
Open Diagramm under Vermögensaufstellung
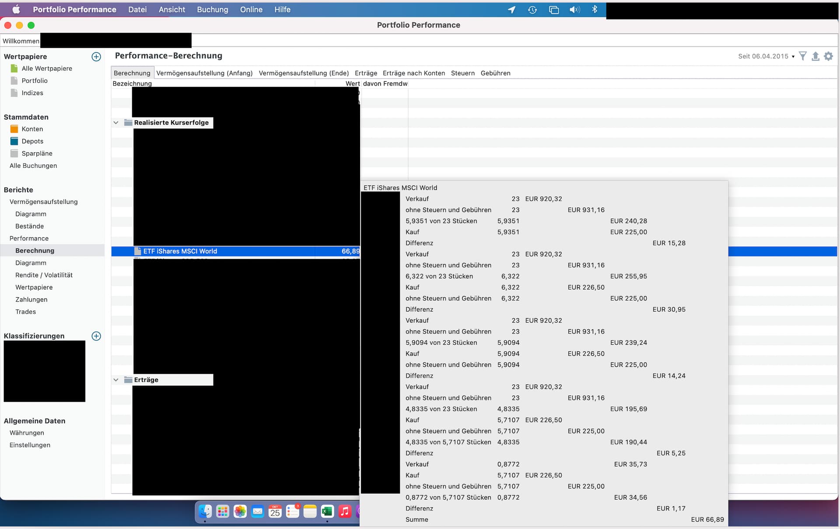tap(31, 214)
